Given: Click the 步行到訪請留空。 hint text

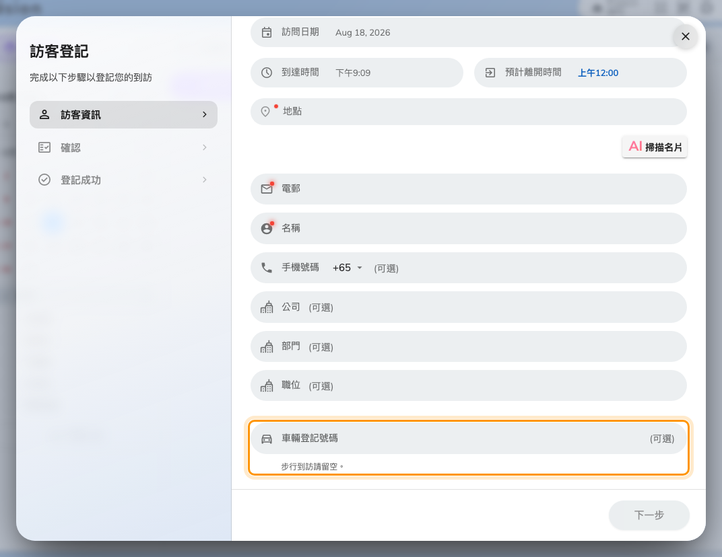Looking at the screenshot, I should [313, 466].
